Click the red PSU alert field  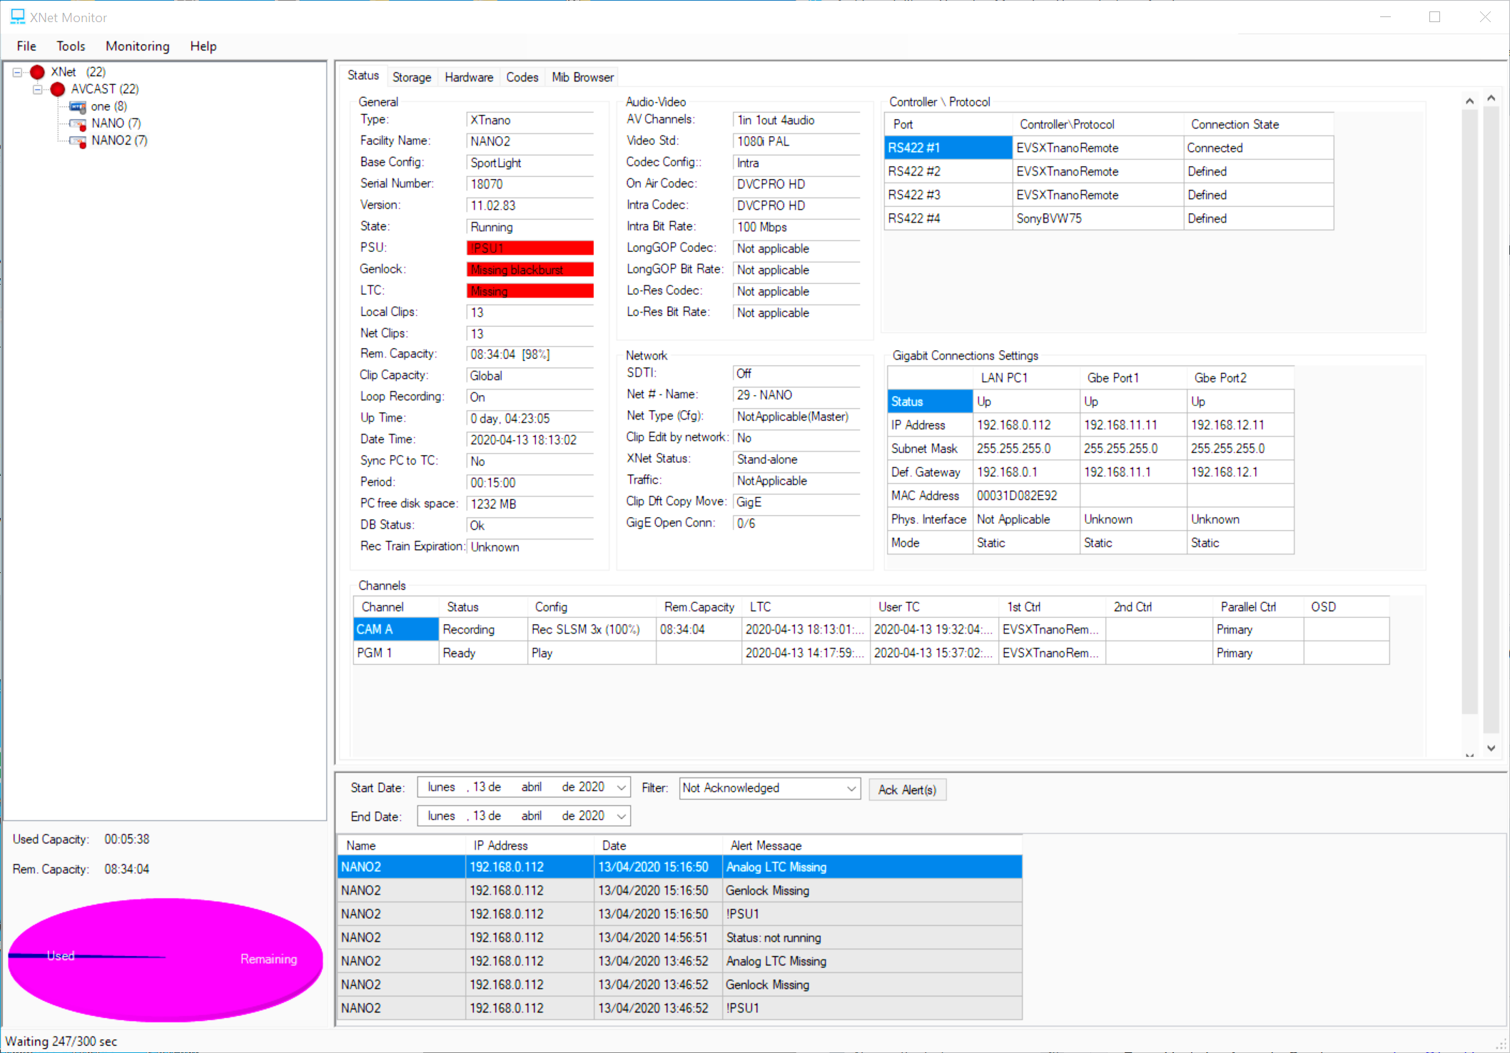529,248
